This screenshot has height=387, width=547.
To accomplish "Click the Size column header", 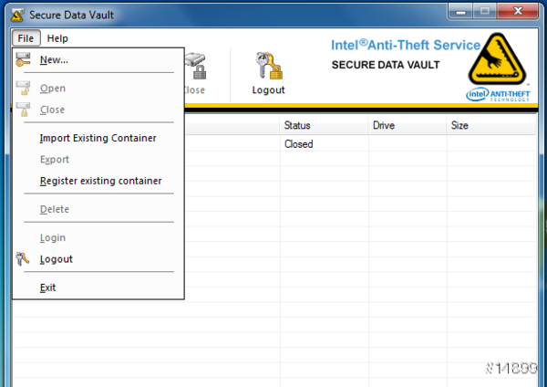I will [488, 125].
